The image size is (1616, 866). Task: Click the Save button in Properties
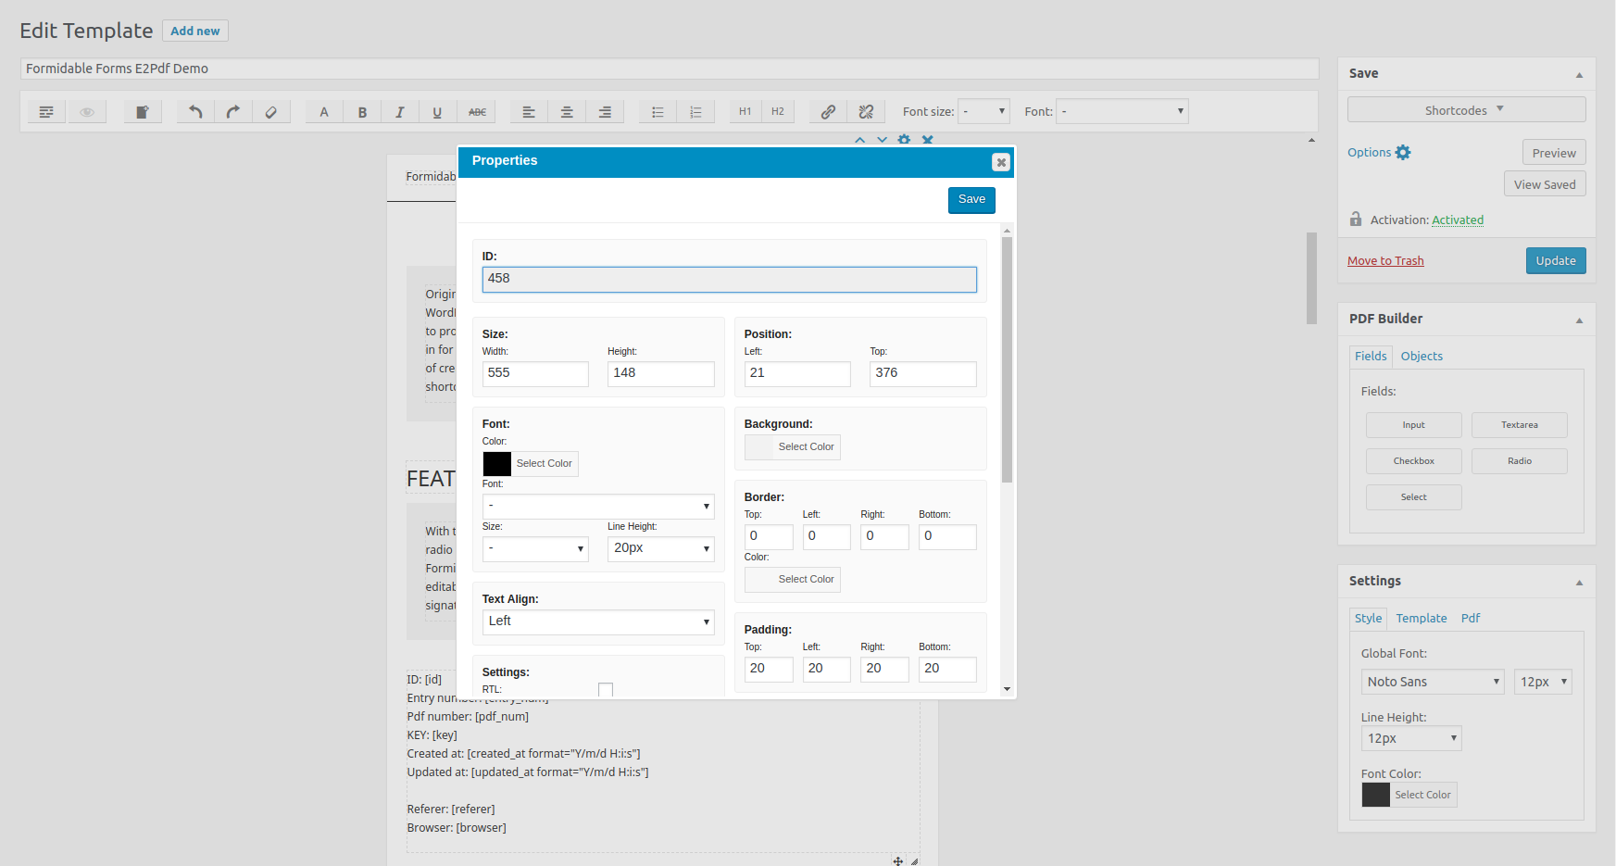tap(971, 200)
